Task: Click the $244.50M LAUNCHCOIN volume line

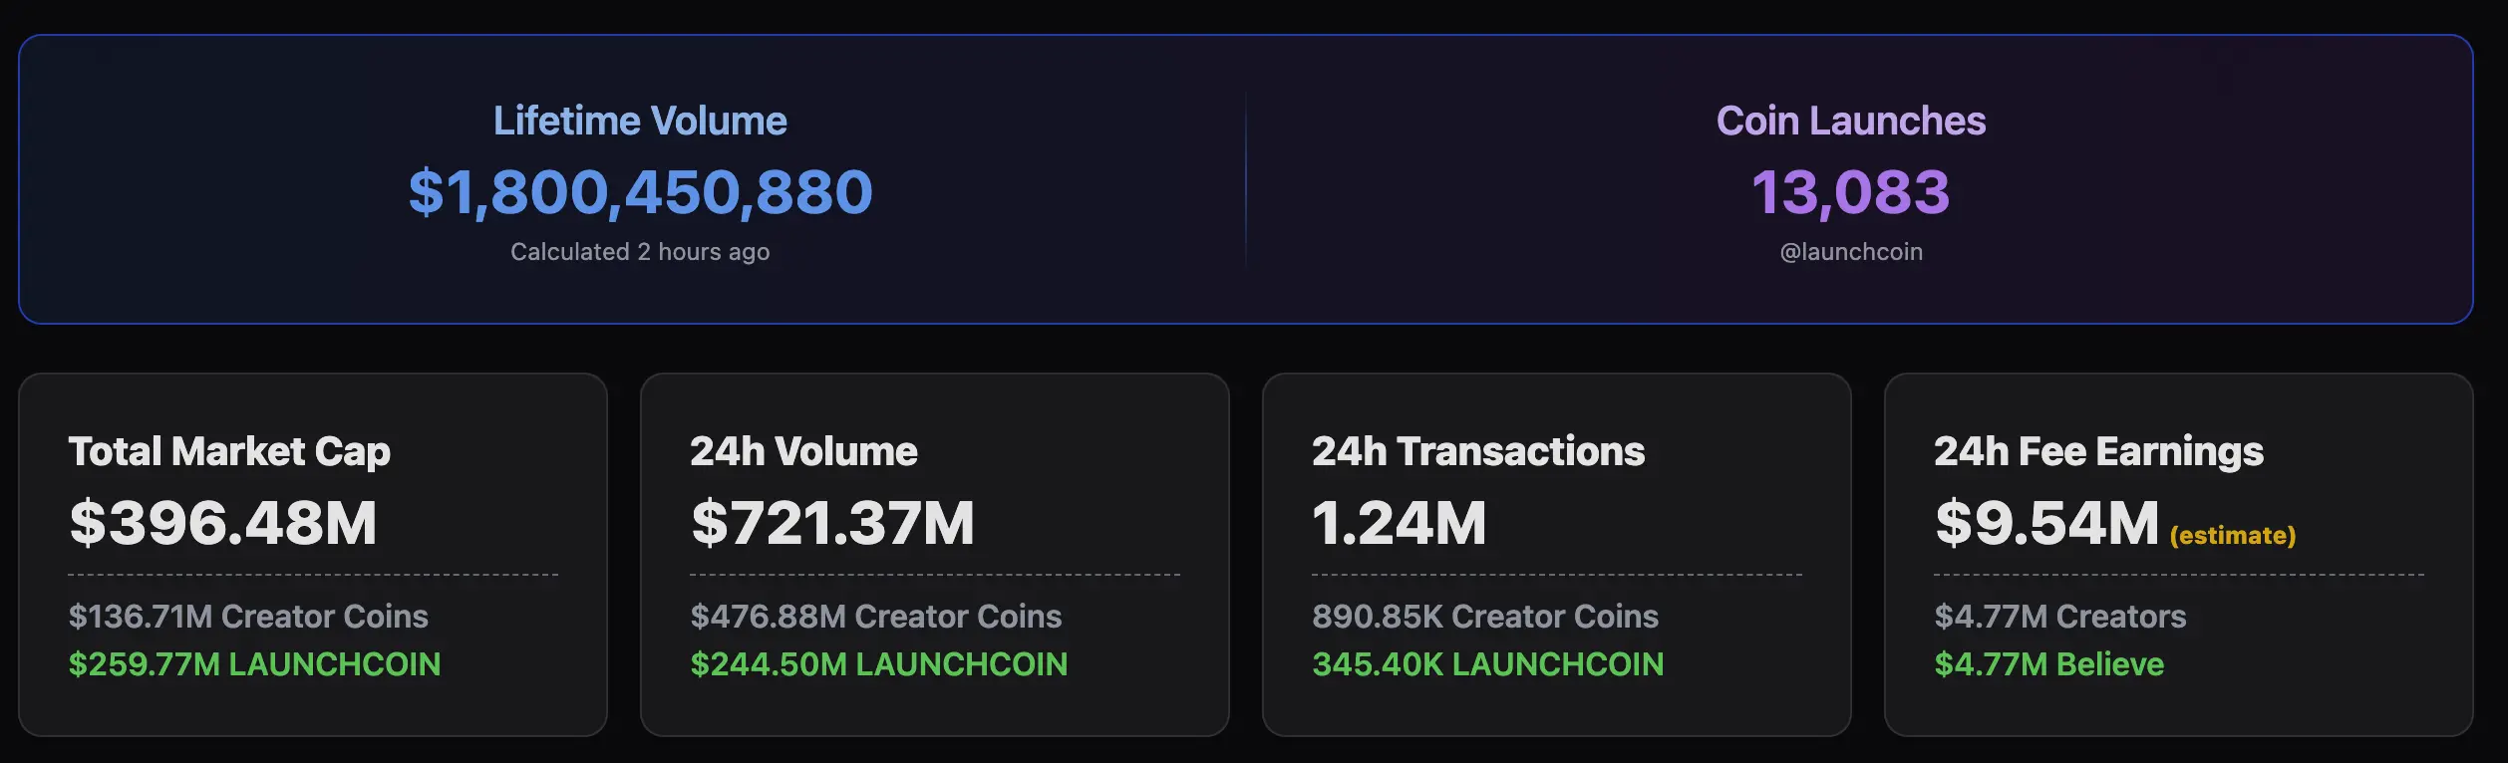Action: pos(879,664)
